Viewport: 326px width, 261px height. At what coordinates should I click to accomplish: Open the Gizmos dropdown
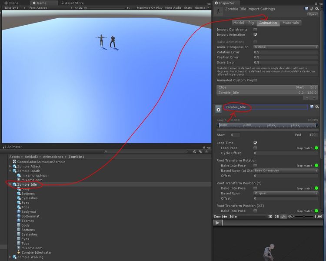201,8
